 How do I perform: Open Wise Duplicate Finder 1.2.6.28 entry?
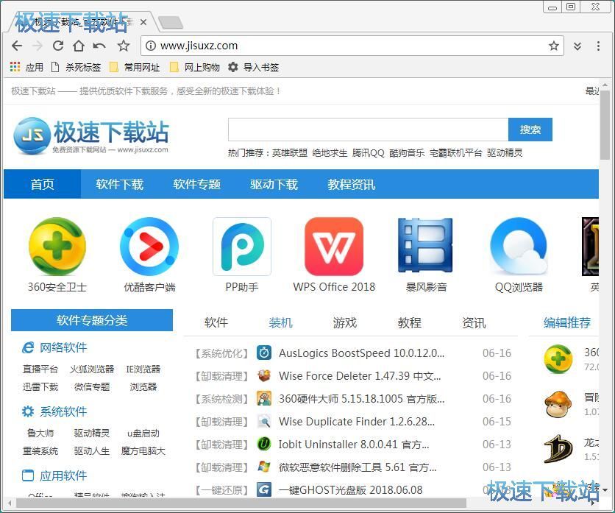click(x=357, y=421)
